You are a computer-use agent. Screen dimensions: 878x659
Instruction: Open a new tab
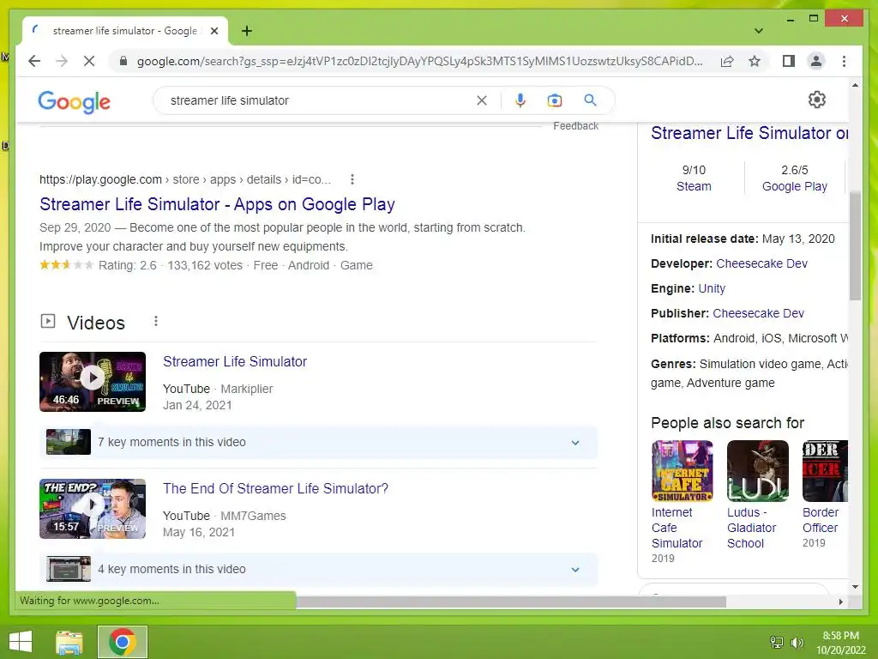247,31
